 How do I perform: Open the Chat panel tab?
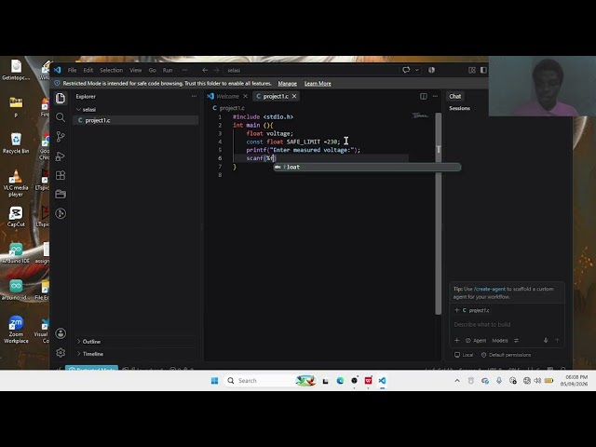(455, 96)
